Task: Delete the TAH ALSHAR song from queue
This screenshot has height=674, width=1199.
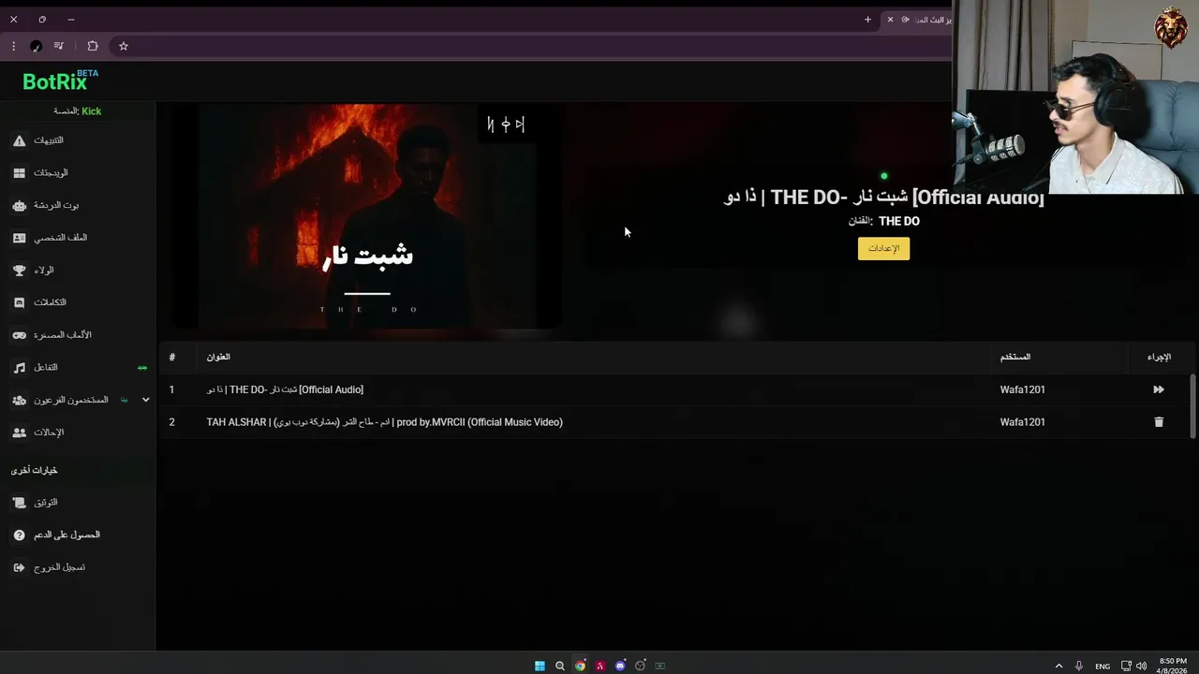Action: coord(1159,422)
